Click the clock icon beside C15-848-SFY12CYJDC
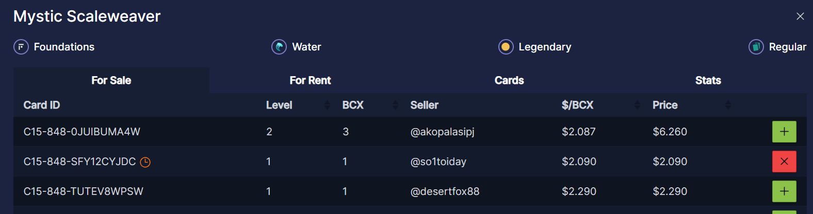Screen dimensions: 813x214 point(145,163)
